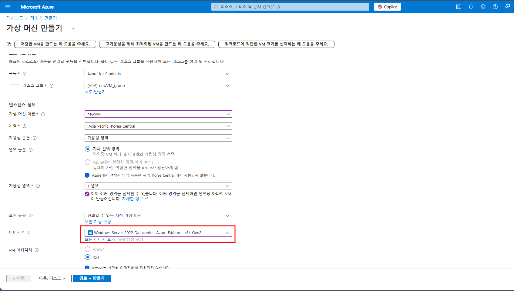Click the 모든 이미지 보기 link
The image size is (514, 291).
tap(100, 239)
